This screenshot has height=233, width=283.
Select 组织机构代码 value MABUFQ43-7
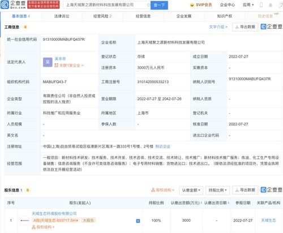tap(55, 82)
